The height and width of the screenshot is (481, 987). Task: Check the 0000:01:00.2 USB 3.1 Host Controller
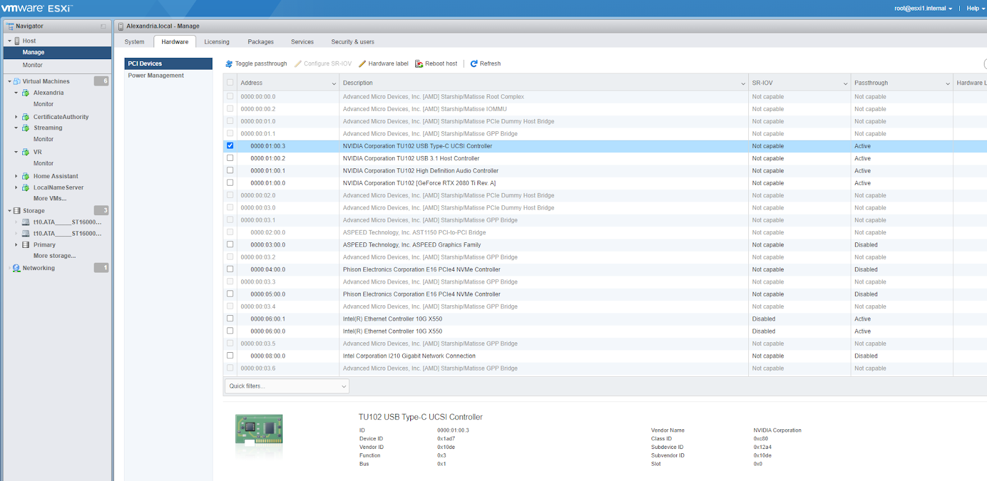(x=230, y=158)
